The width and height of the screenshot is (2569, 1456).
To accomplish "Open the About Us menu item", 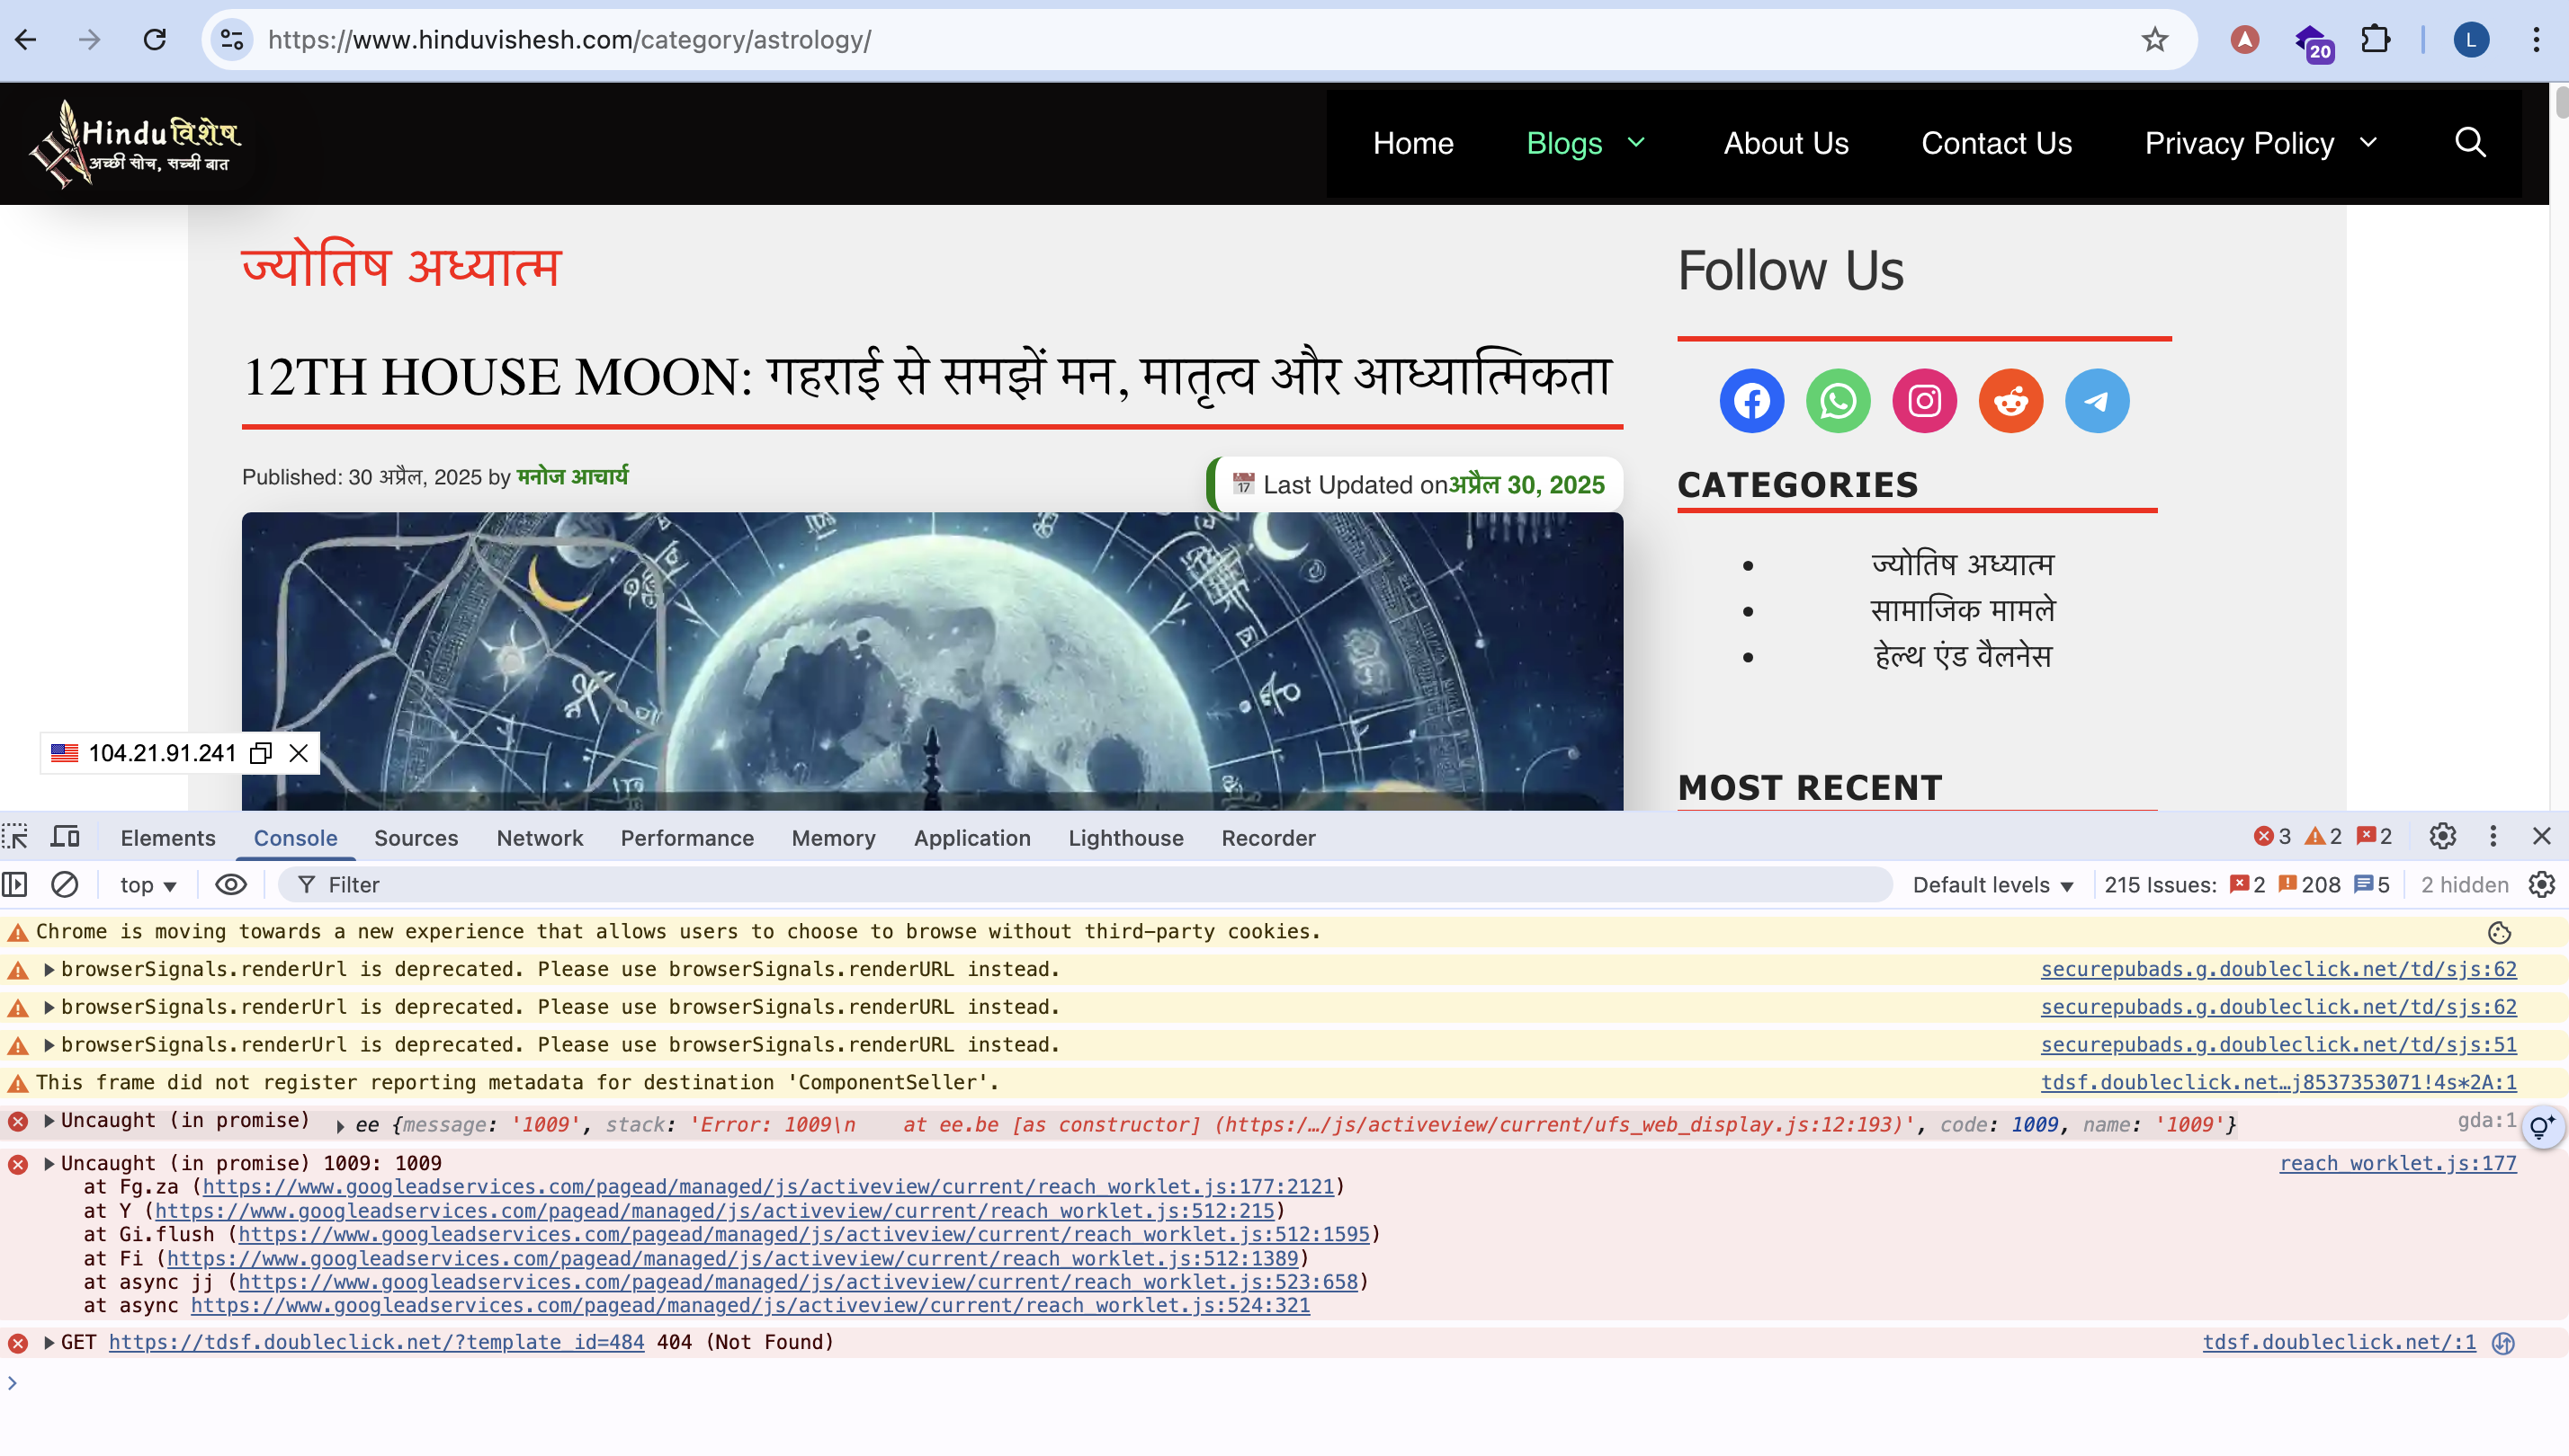I will 1786,143.
